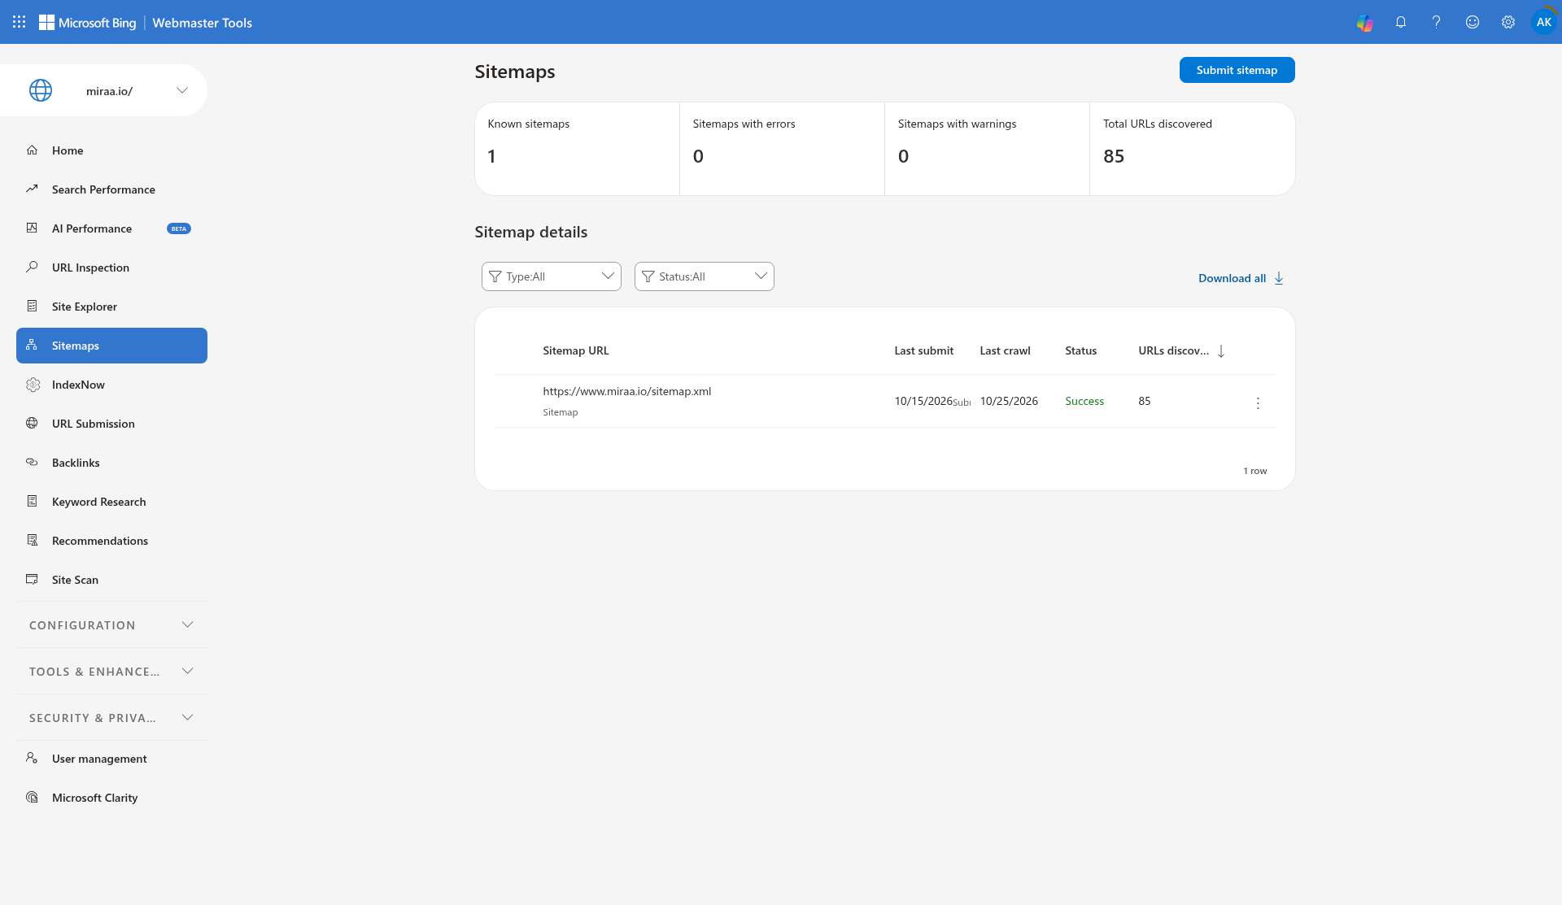Open Keyword Research
This screenshot has height=905, width=1562.
(x=112, y=502)
